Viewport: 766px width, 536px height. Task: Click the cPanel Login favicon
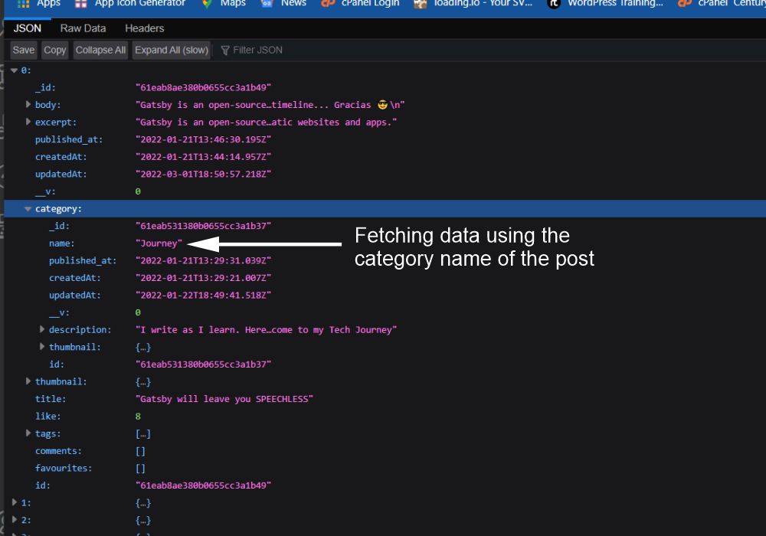(327, 4)
